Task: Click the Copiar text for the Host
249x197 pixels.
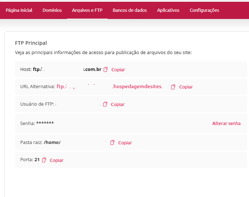Action: 118,69
